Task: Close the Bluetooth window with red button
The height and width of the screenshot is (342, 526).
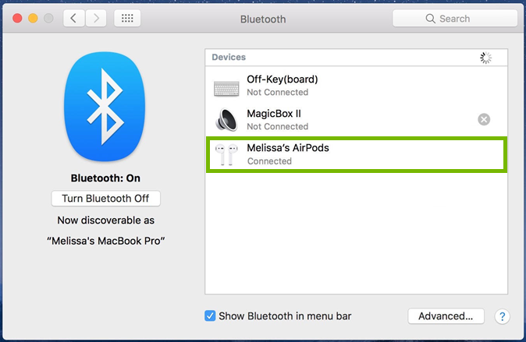Action: click(x=17, y=18)
